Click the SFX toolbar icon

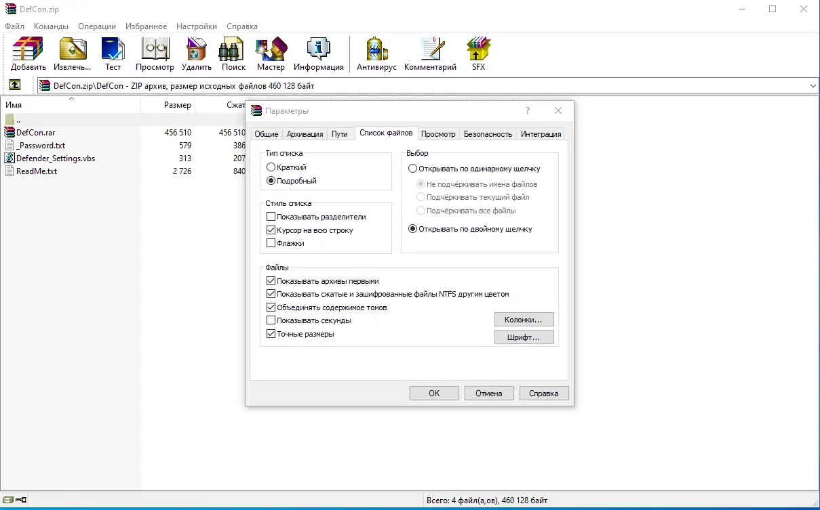point(478,49)
